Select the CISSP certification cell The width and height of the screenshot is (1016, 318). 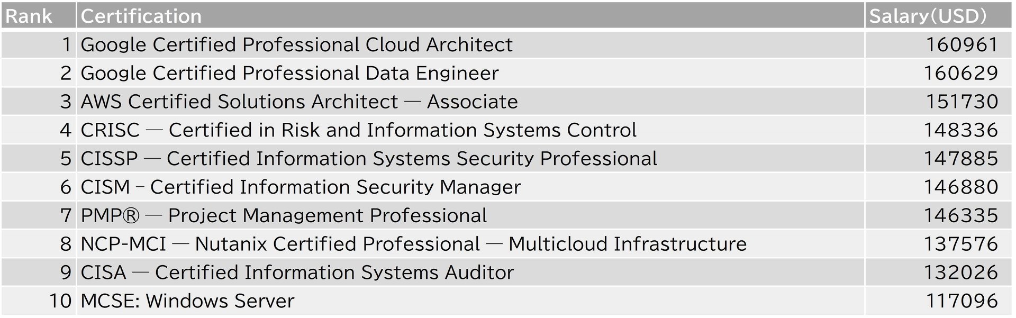[x=470, y=159]
